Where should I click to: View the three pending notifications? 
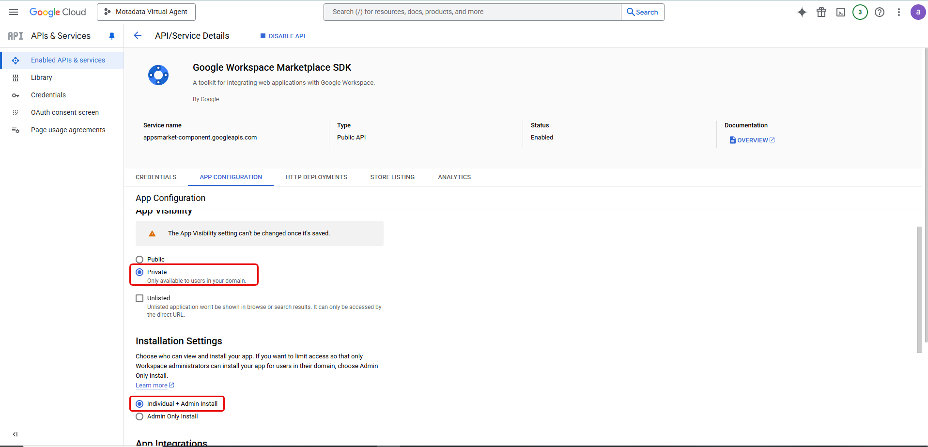[x=860, y=12]
